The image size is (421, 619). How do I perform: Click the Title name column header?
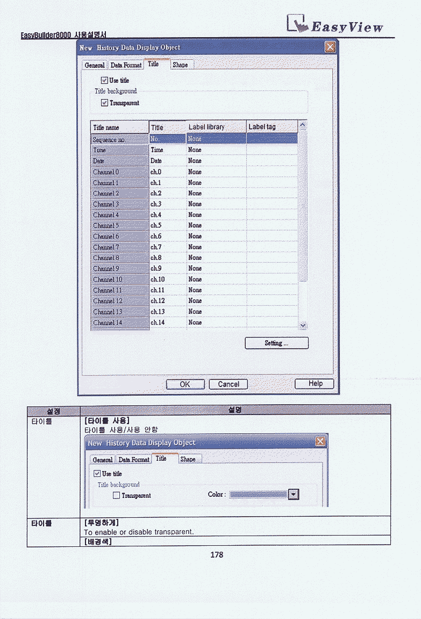[x=119, y=127]
